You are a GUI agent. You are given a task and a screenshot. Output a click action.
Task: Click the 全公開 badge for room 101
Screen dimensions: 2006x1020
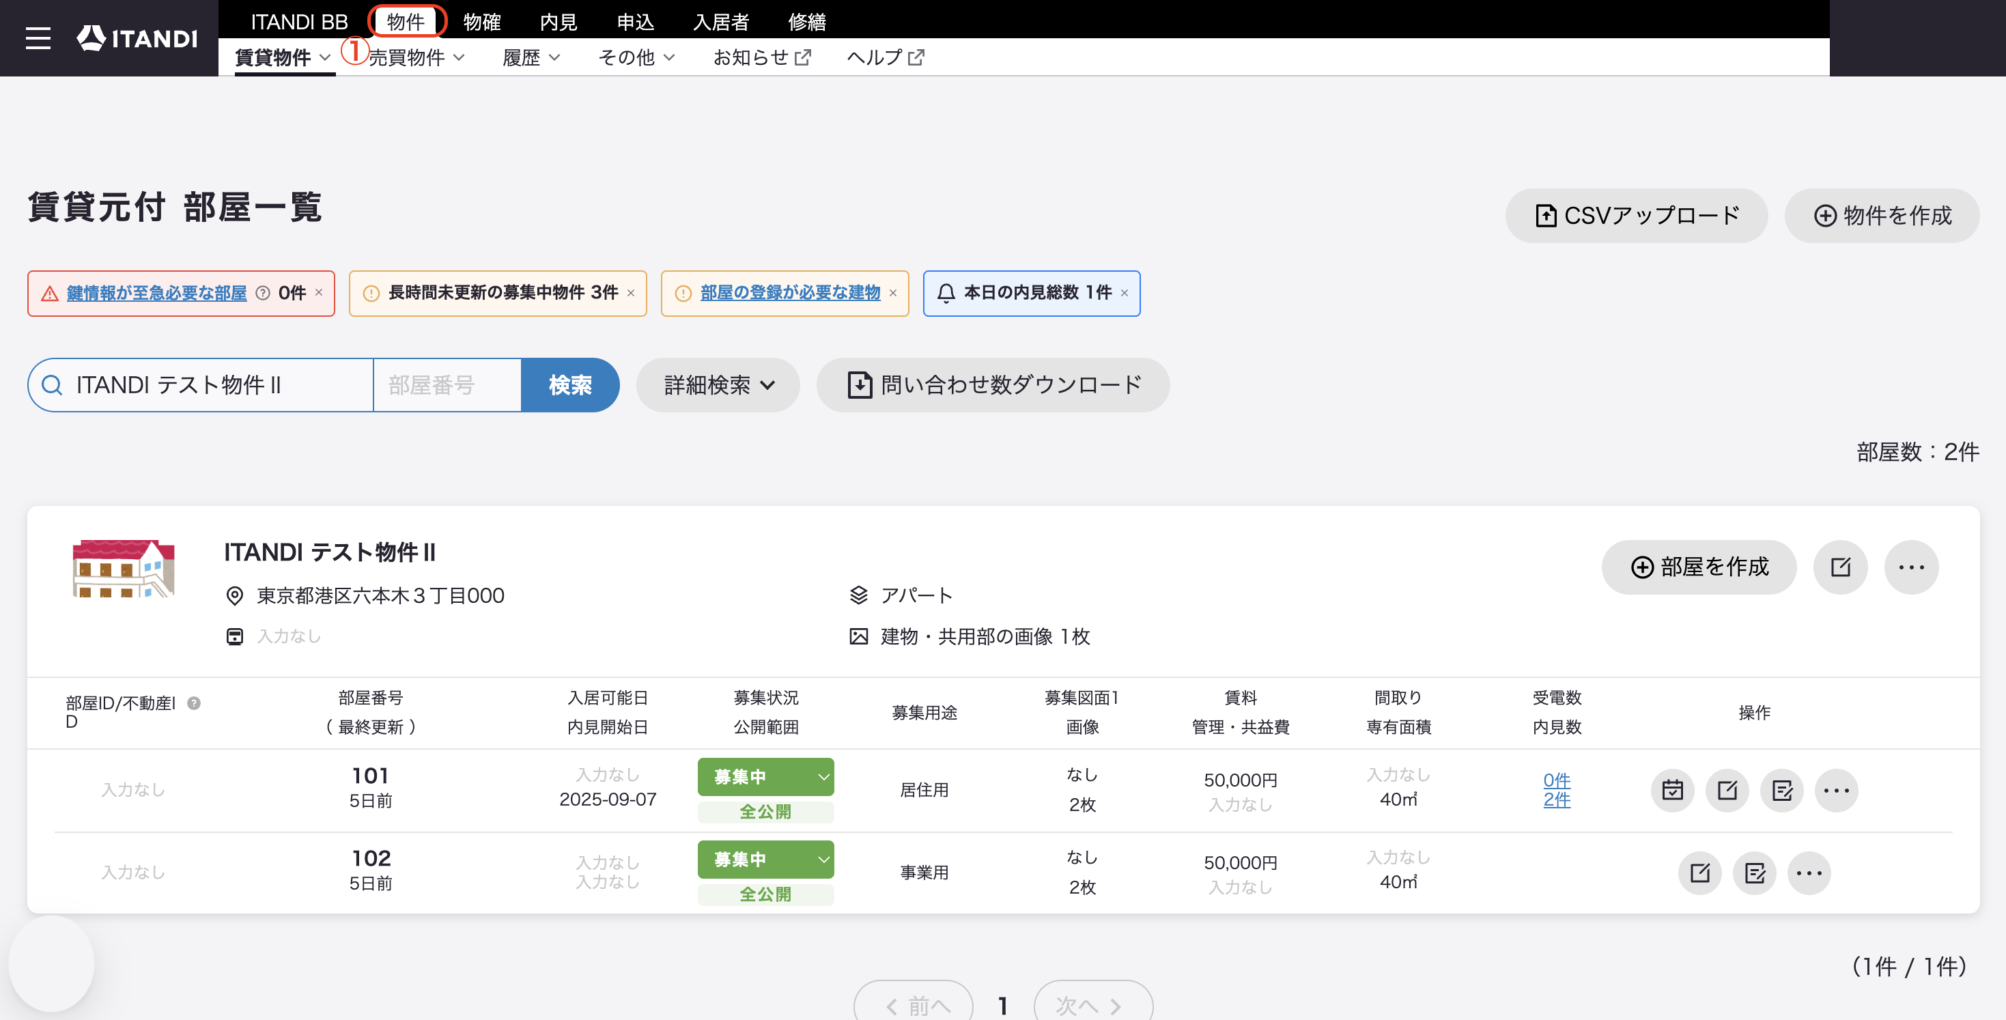coord(765,811)
